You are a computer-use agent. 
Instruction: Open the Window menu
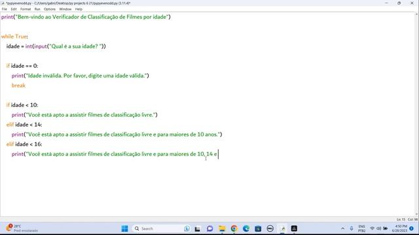coord(65,9)
